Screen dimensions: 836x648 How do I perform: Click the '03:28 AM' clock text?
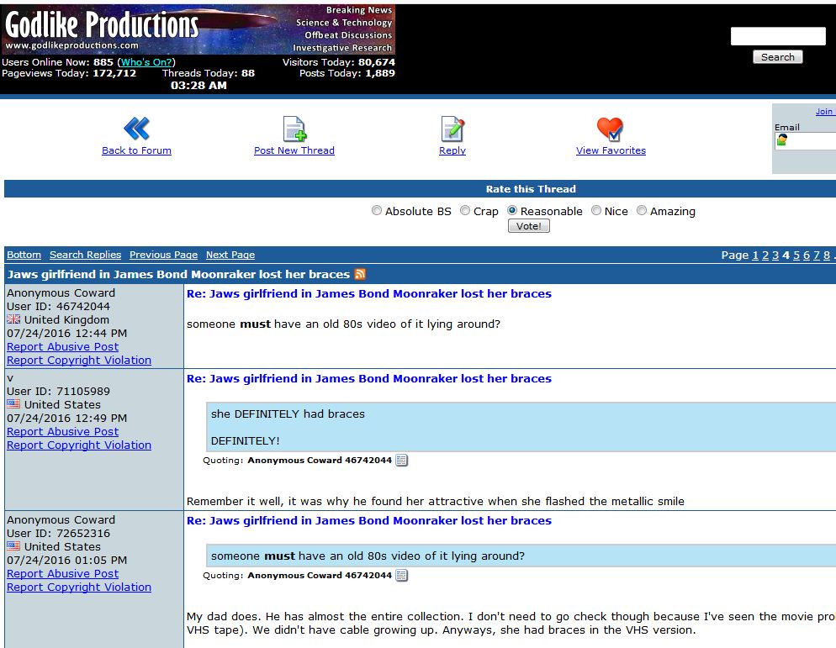pos(198,85)
